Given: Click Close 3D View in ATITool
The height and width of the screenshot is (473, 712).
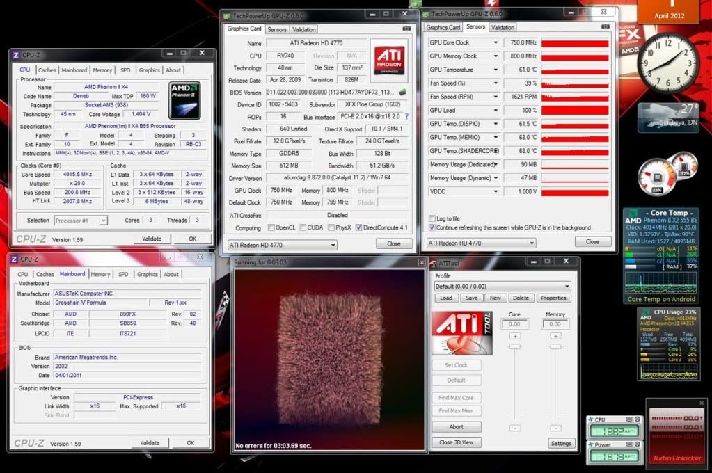Looking at the screenshot, I should [457, 442].
